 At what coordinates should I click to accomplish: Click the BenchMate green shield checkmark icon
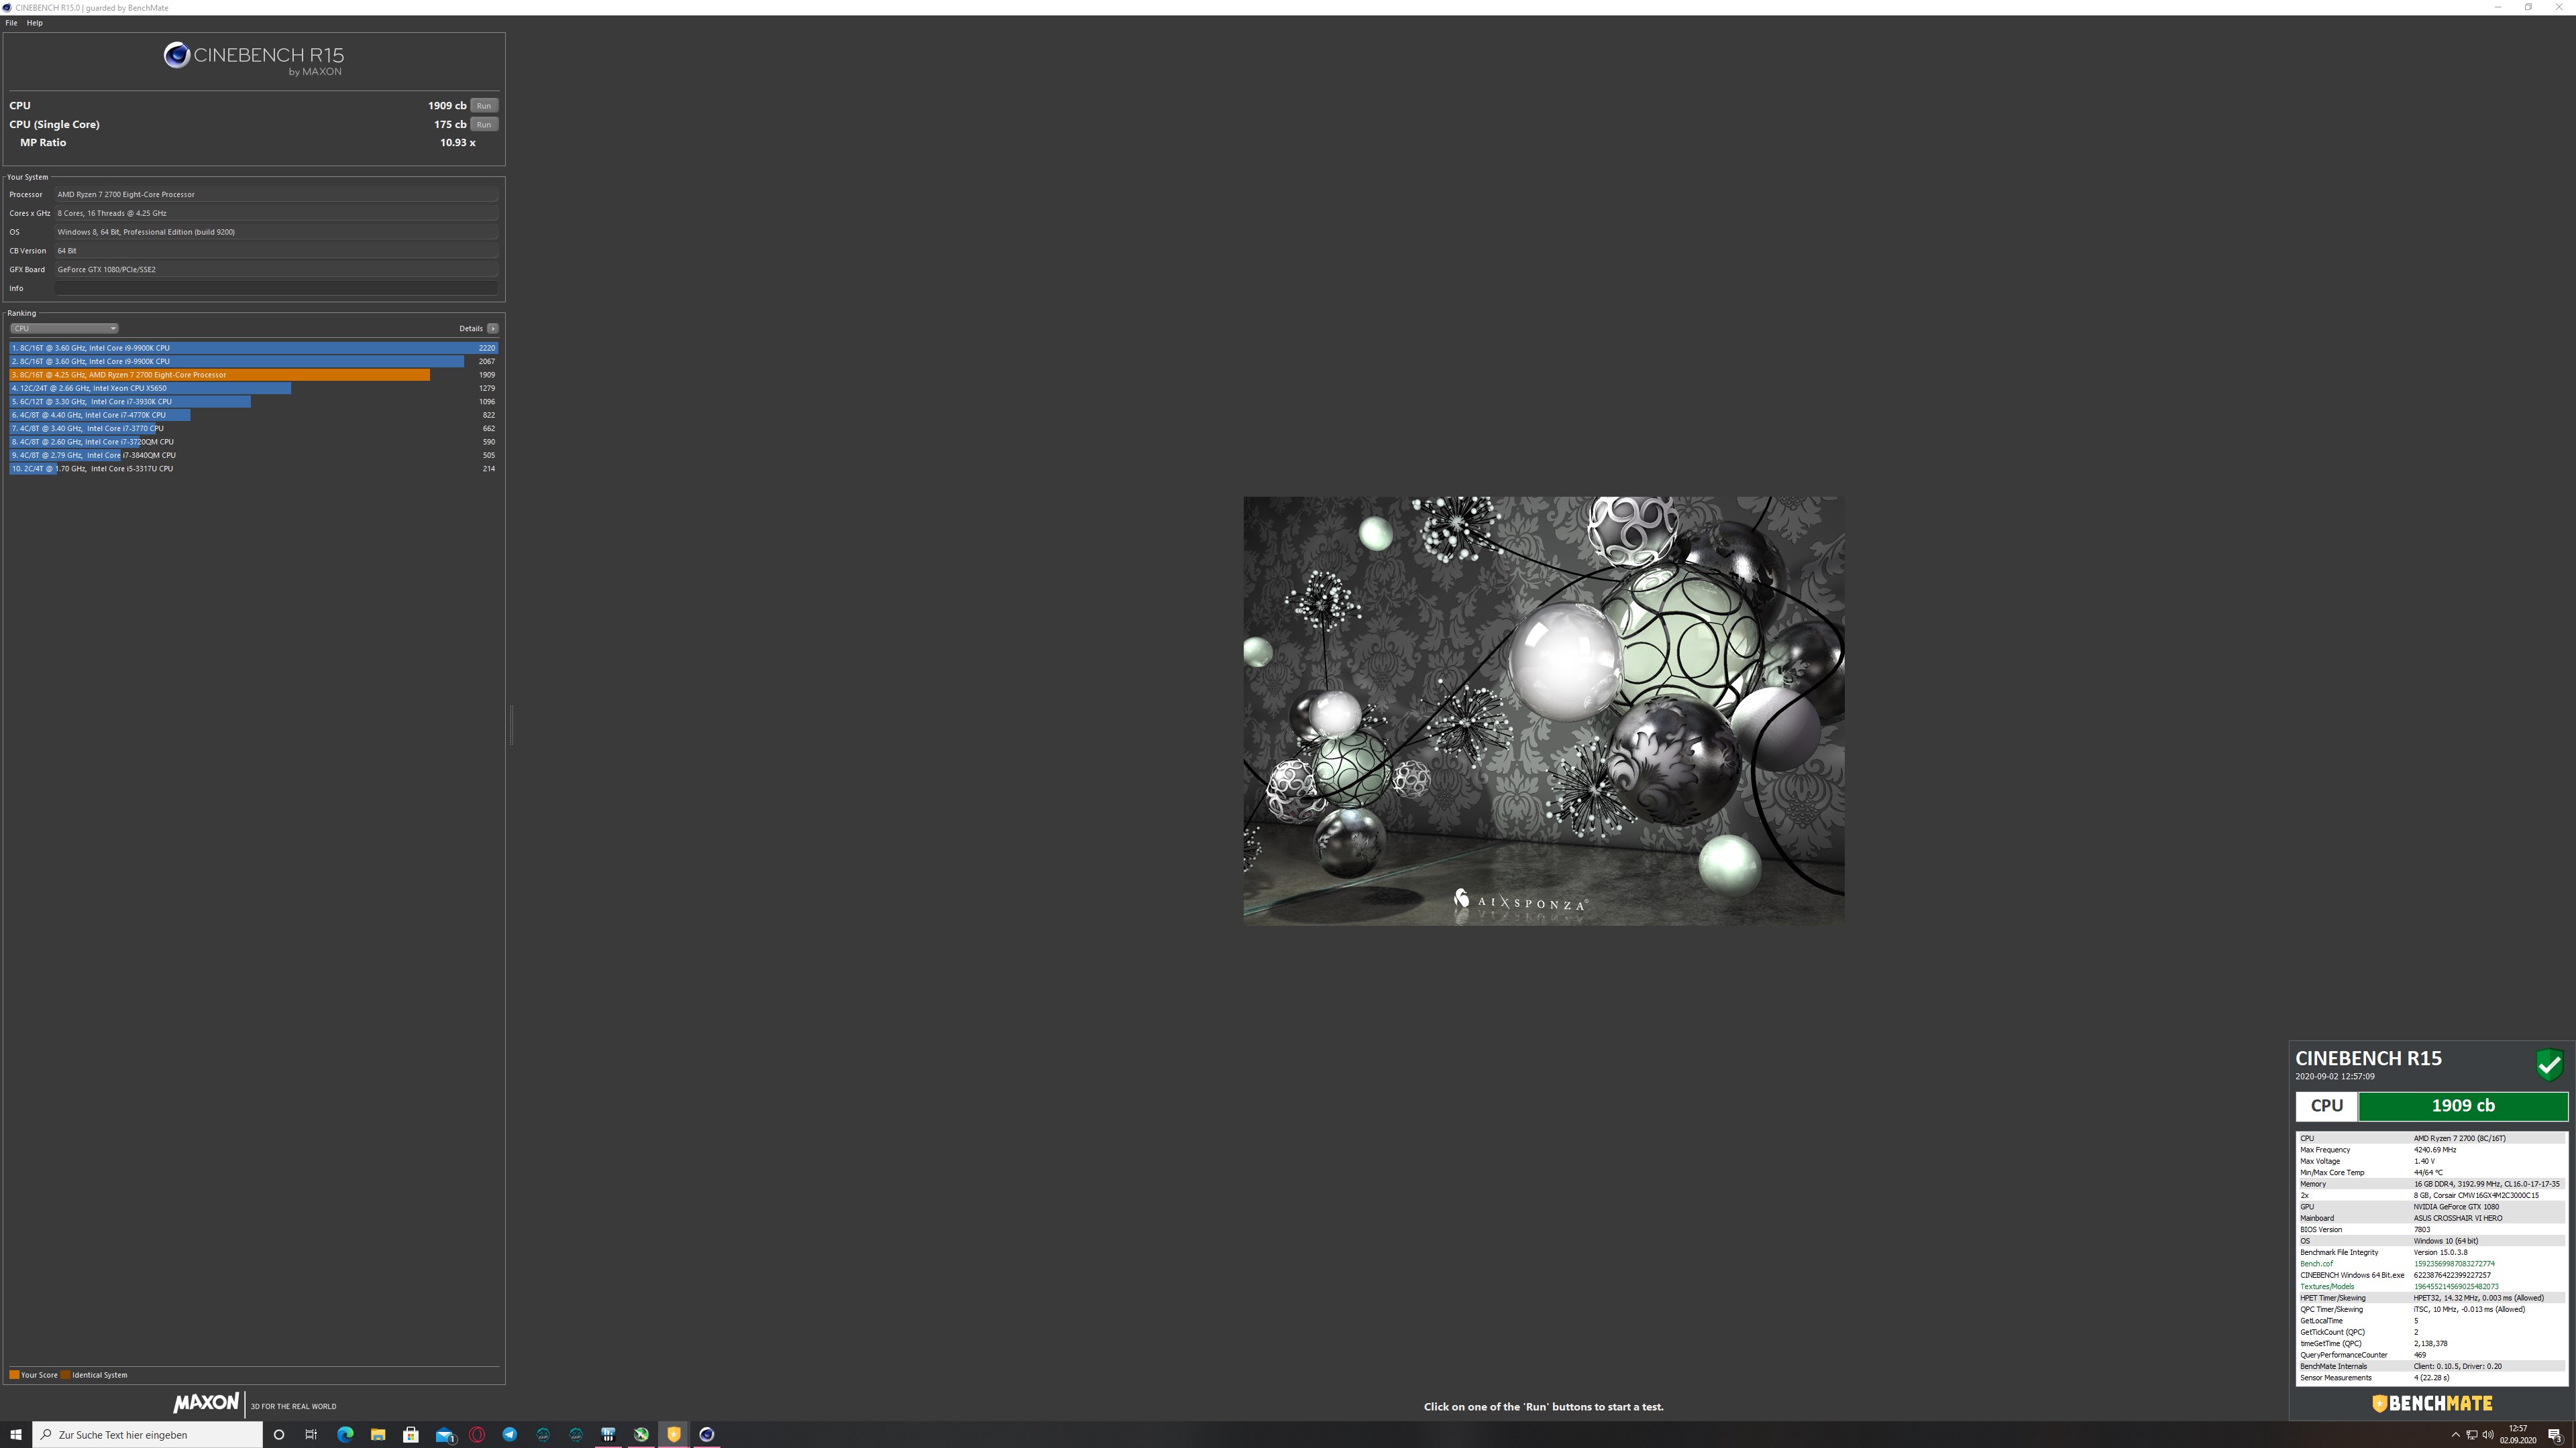click(x=2550, y=1065)
